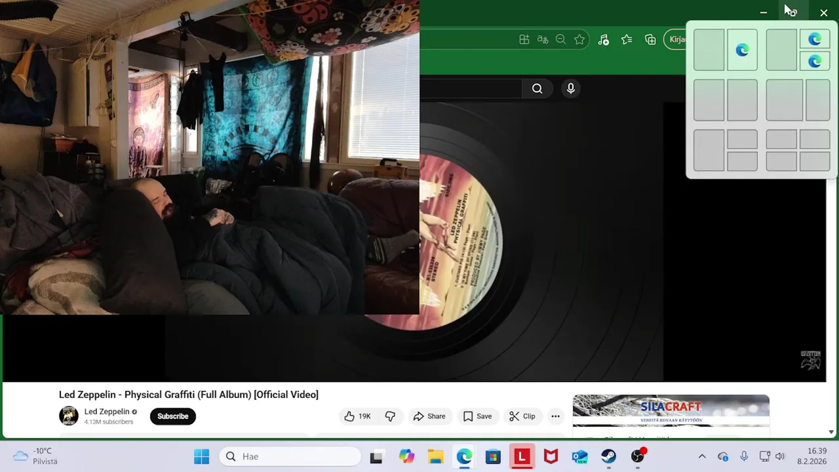Click the video title text

pos(189,395)
